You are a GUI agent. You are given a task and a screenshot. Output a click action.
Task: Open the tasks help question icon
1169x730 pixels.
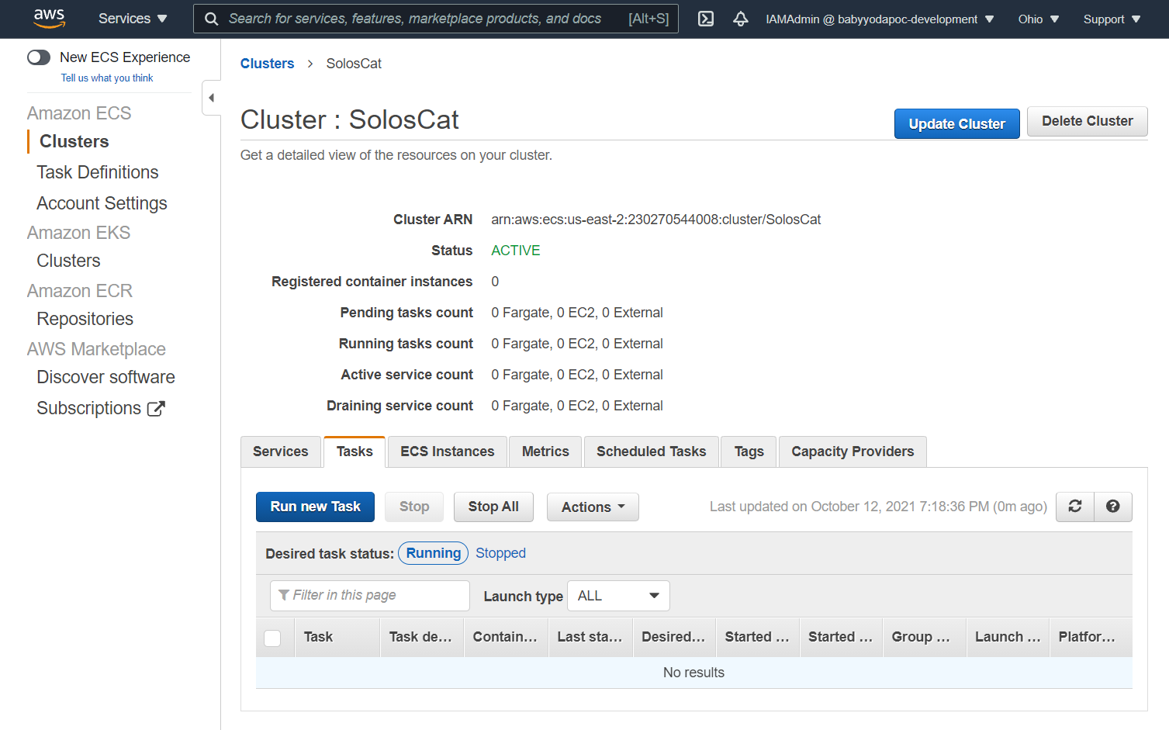[1113, 507]
